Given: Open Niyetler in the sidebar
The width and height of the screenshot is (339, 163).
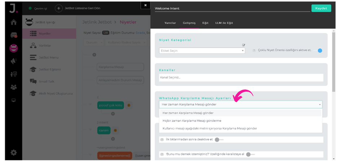Looking at the screenshot, I should pyautogui.click(x=49, y=34).
